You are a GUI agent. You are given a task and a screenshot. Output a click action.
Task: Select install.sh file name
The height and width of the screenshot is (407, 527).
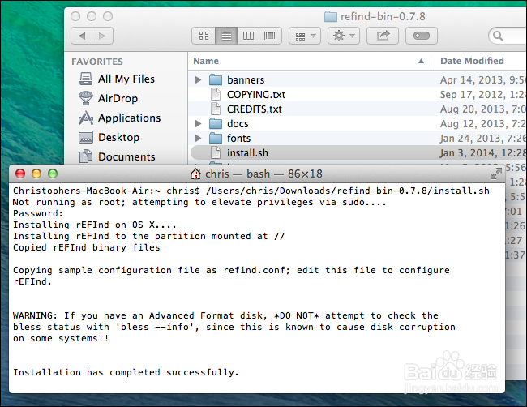coord(247,153)
